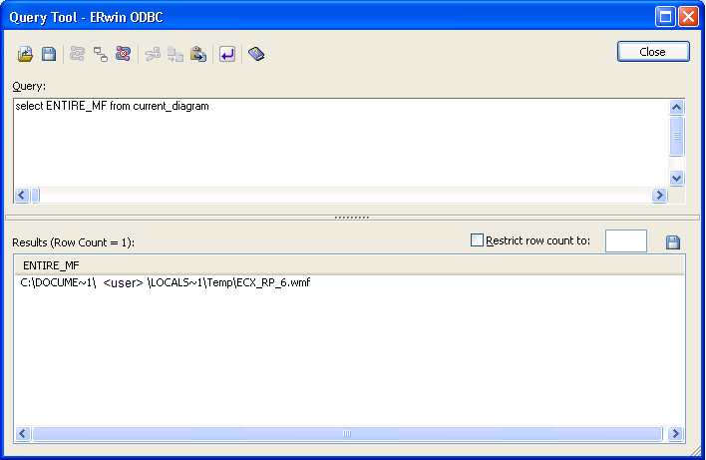The width and height of the screenshot is (706, 460).
Task: Click the Copy icon in toolbar
Action: point(176,54)
